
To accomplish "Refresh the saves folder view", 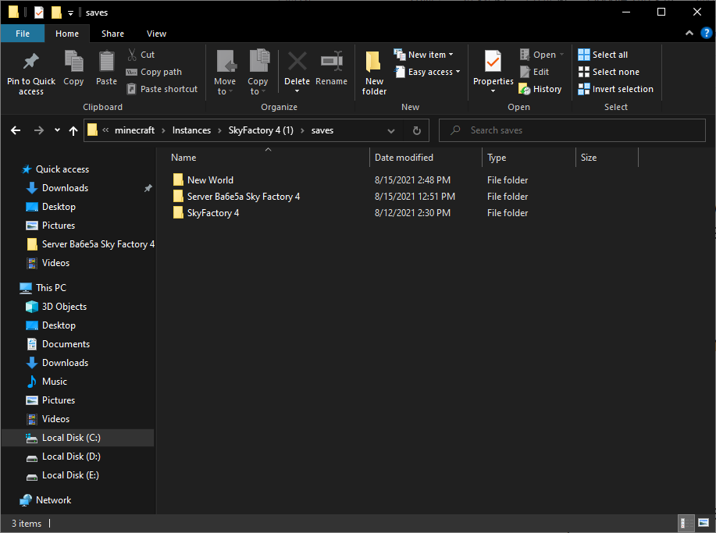I will (416, 130).
